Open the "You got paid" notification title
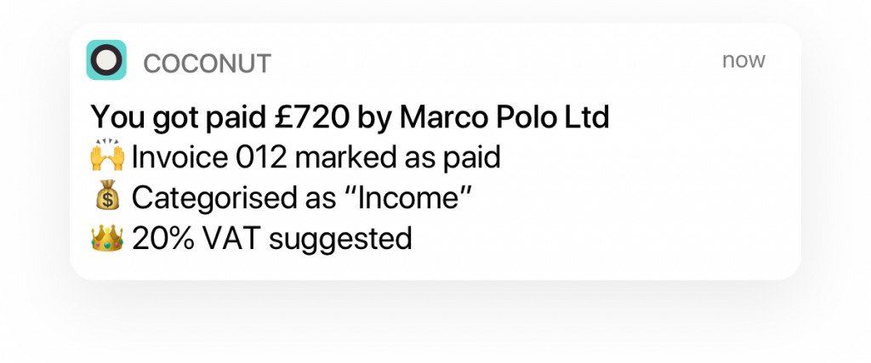Image resolution: width=871 pixels, height=363 pixels. (x=350, y=117)
